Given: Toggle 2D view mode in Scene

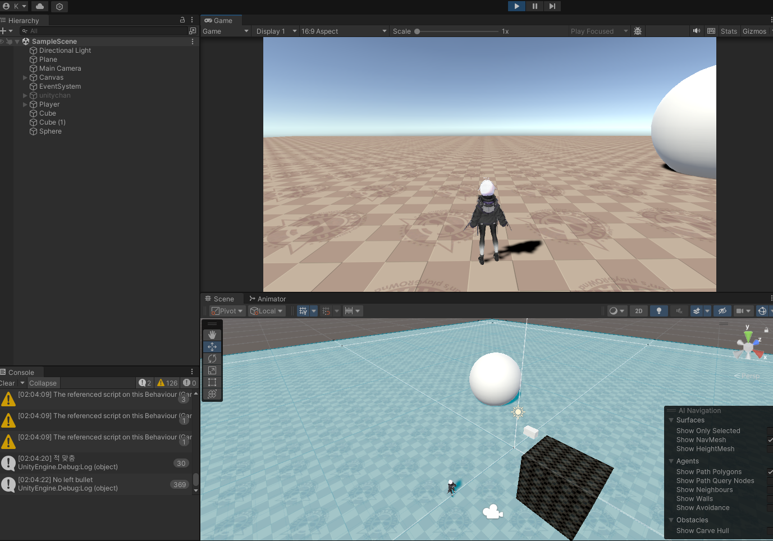Looking at the screenshot, I should [x=639, y=311].
